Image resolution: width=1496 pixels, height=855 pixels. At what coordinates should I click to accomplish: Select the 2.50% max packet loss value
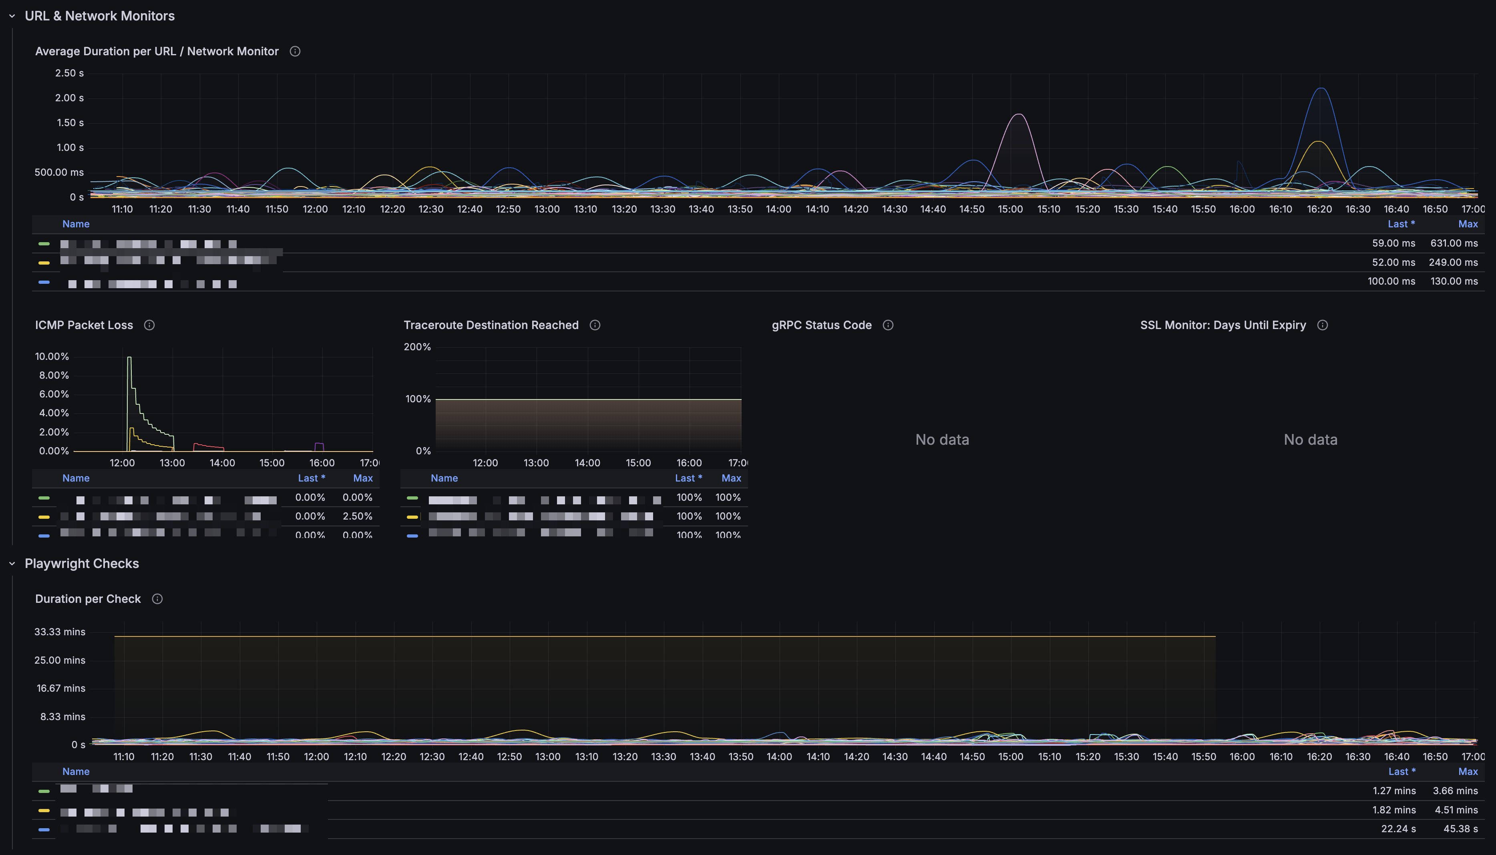[357, 516]
